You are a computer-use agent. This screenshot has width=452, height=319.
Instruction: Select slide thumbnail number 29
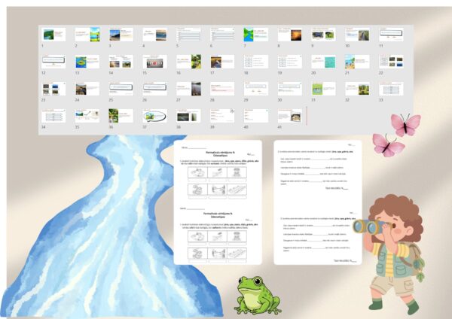[256, 89]
